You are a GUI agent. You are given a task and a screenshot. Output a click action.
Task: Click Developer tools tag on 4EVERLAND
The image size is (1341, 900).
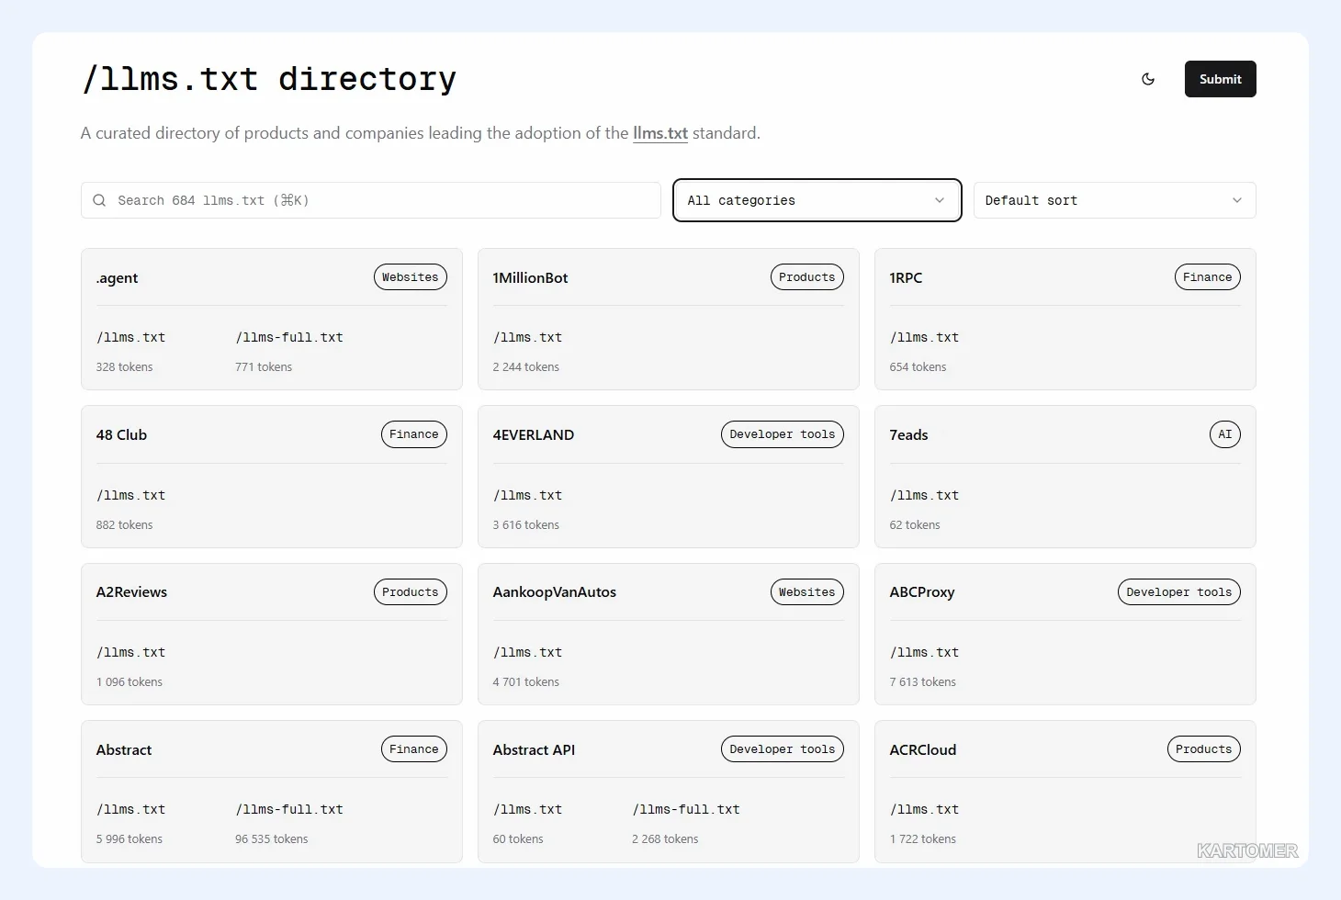[782, 434]
